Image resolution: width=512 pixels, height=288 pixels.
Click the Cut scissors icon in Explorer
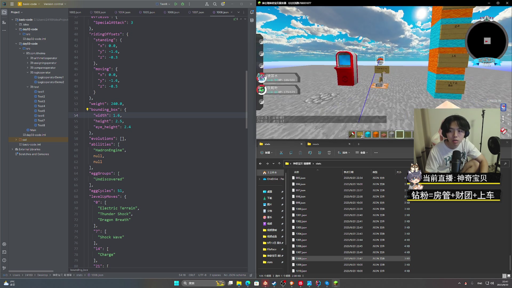point(281,153)
